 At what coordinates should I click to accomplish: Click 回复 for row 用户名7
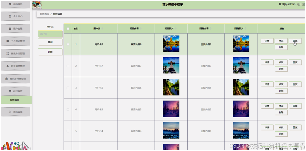[x=295, y=62]
